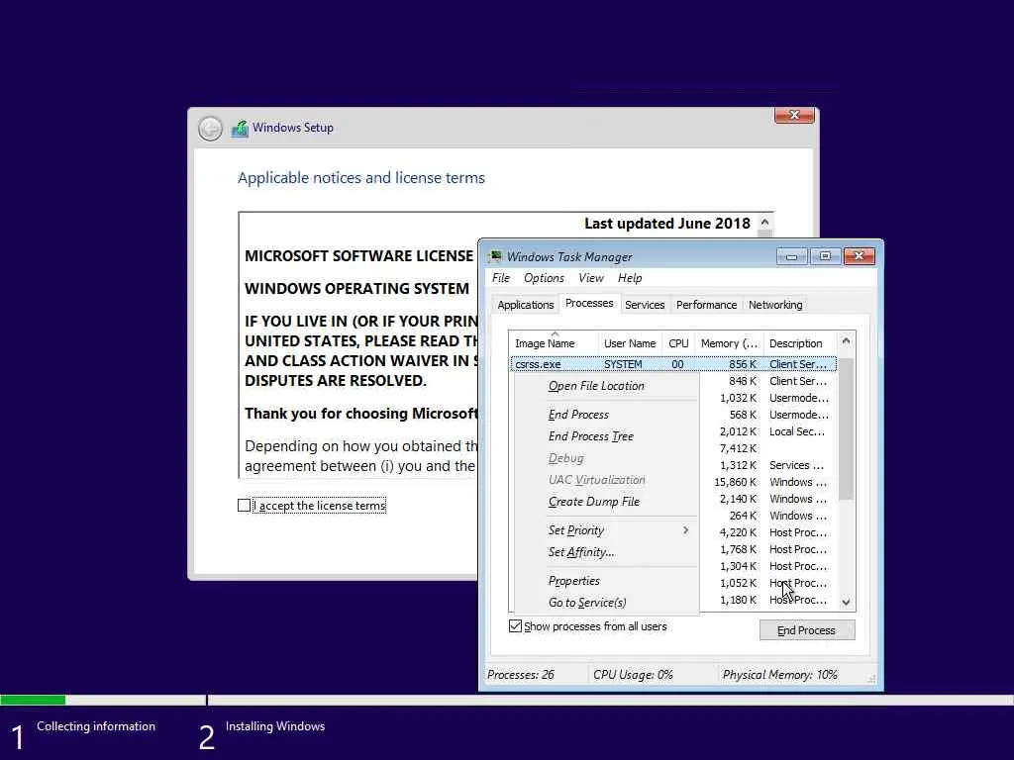The image size is (1014, 760).
Task: Click the 4,220 K memory value
Action: coord(738,532)
